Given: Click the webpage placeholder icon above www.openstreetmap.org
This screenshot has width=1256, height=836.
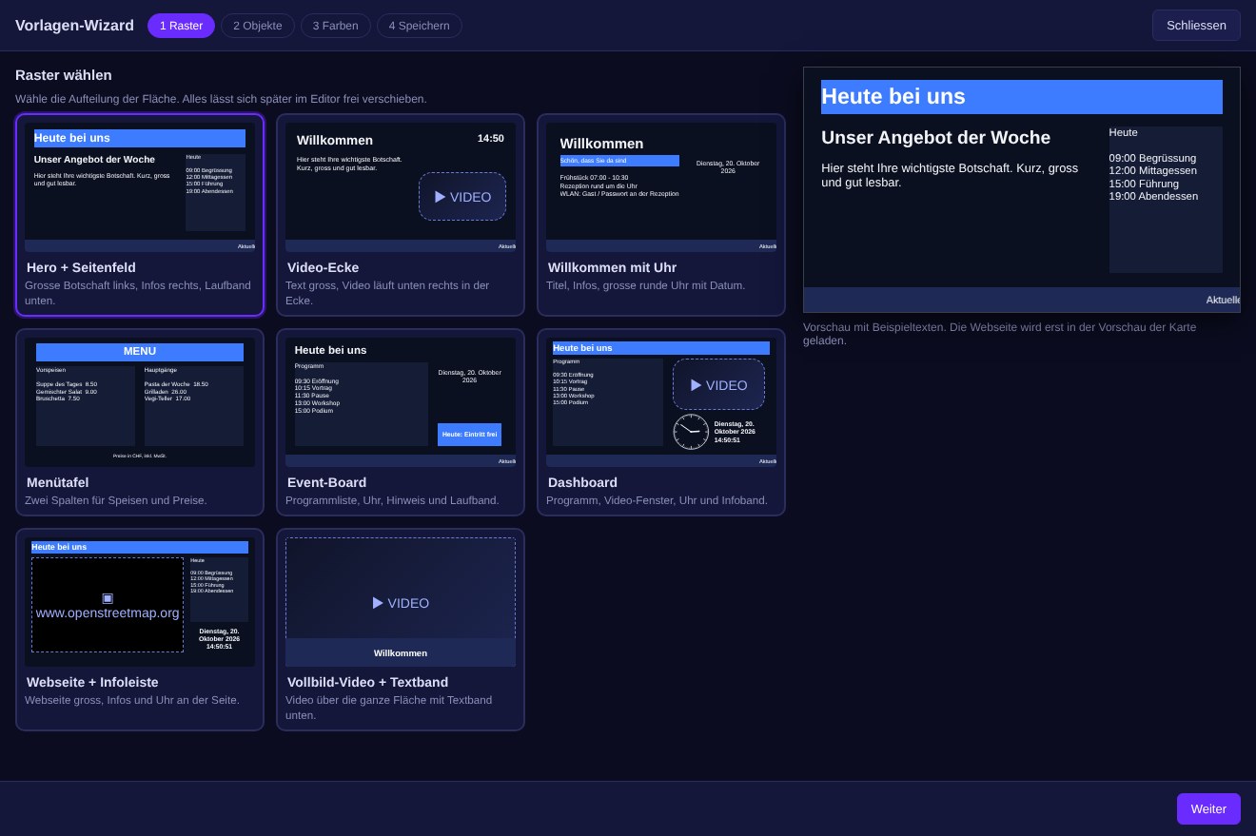Looking at the screenshot, I should tap(108, 598).
